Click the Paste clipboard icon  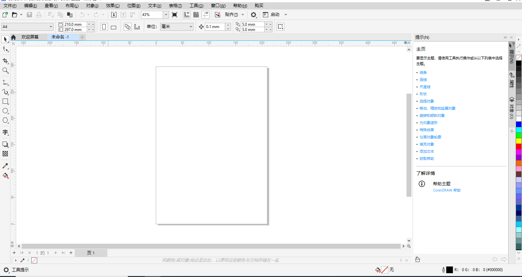pos(69,15)
